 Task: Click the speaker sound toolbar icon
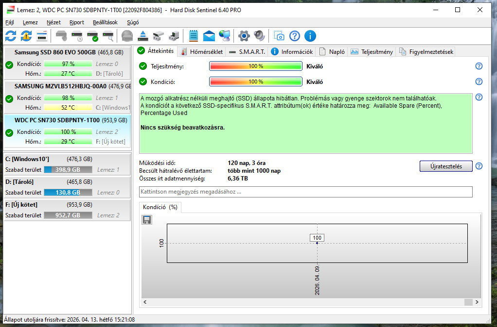point(259,36)
